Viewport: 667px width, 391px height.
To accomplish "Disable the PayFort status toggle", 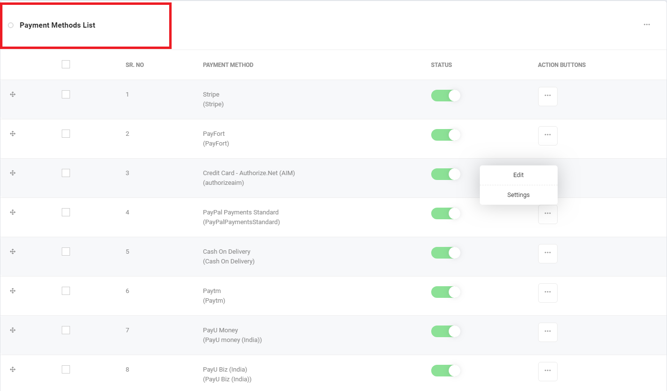I will click(446, 135).
